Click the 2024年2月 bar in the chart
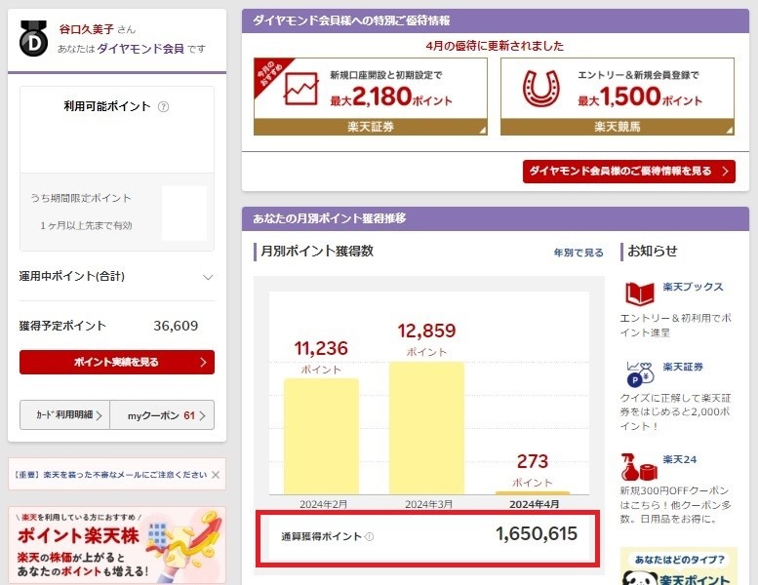Screen dimensions: 758x585 pos(321,436)
